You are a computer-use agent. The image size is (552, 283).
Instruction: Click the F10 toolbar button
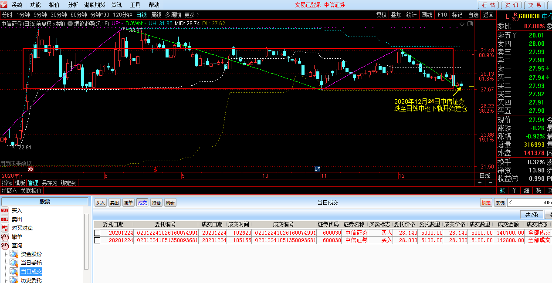(x=442, y=15)
